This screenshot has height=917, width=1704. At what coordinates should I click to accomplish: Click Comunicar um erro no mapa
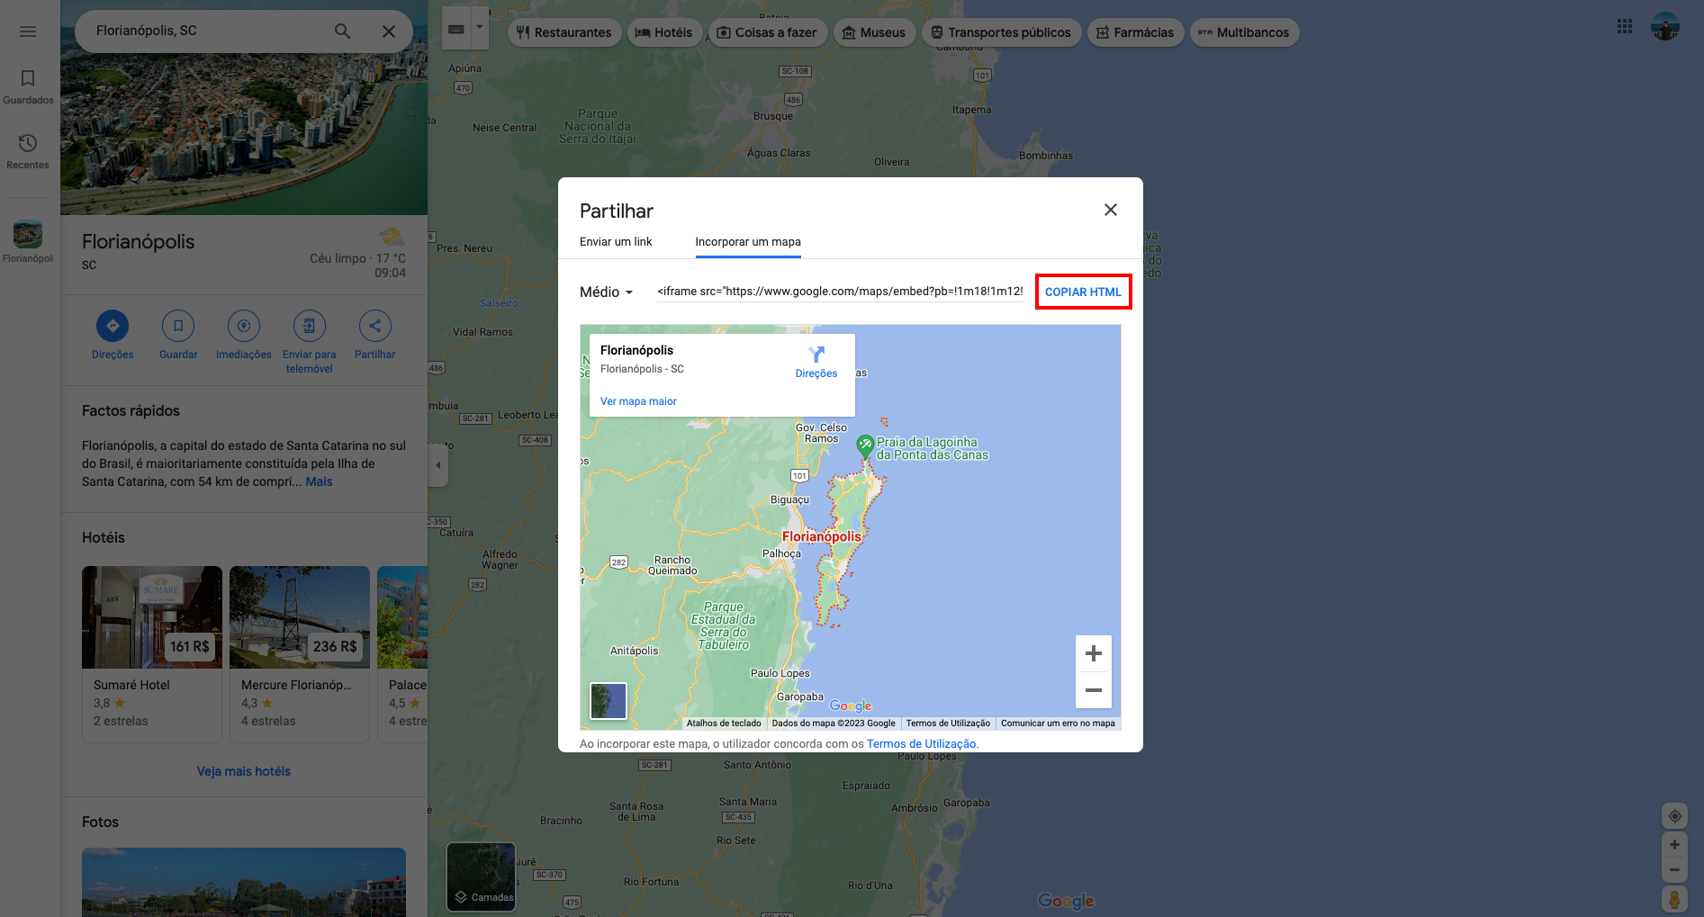click(x=1058, y=724)
